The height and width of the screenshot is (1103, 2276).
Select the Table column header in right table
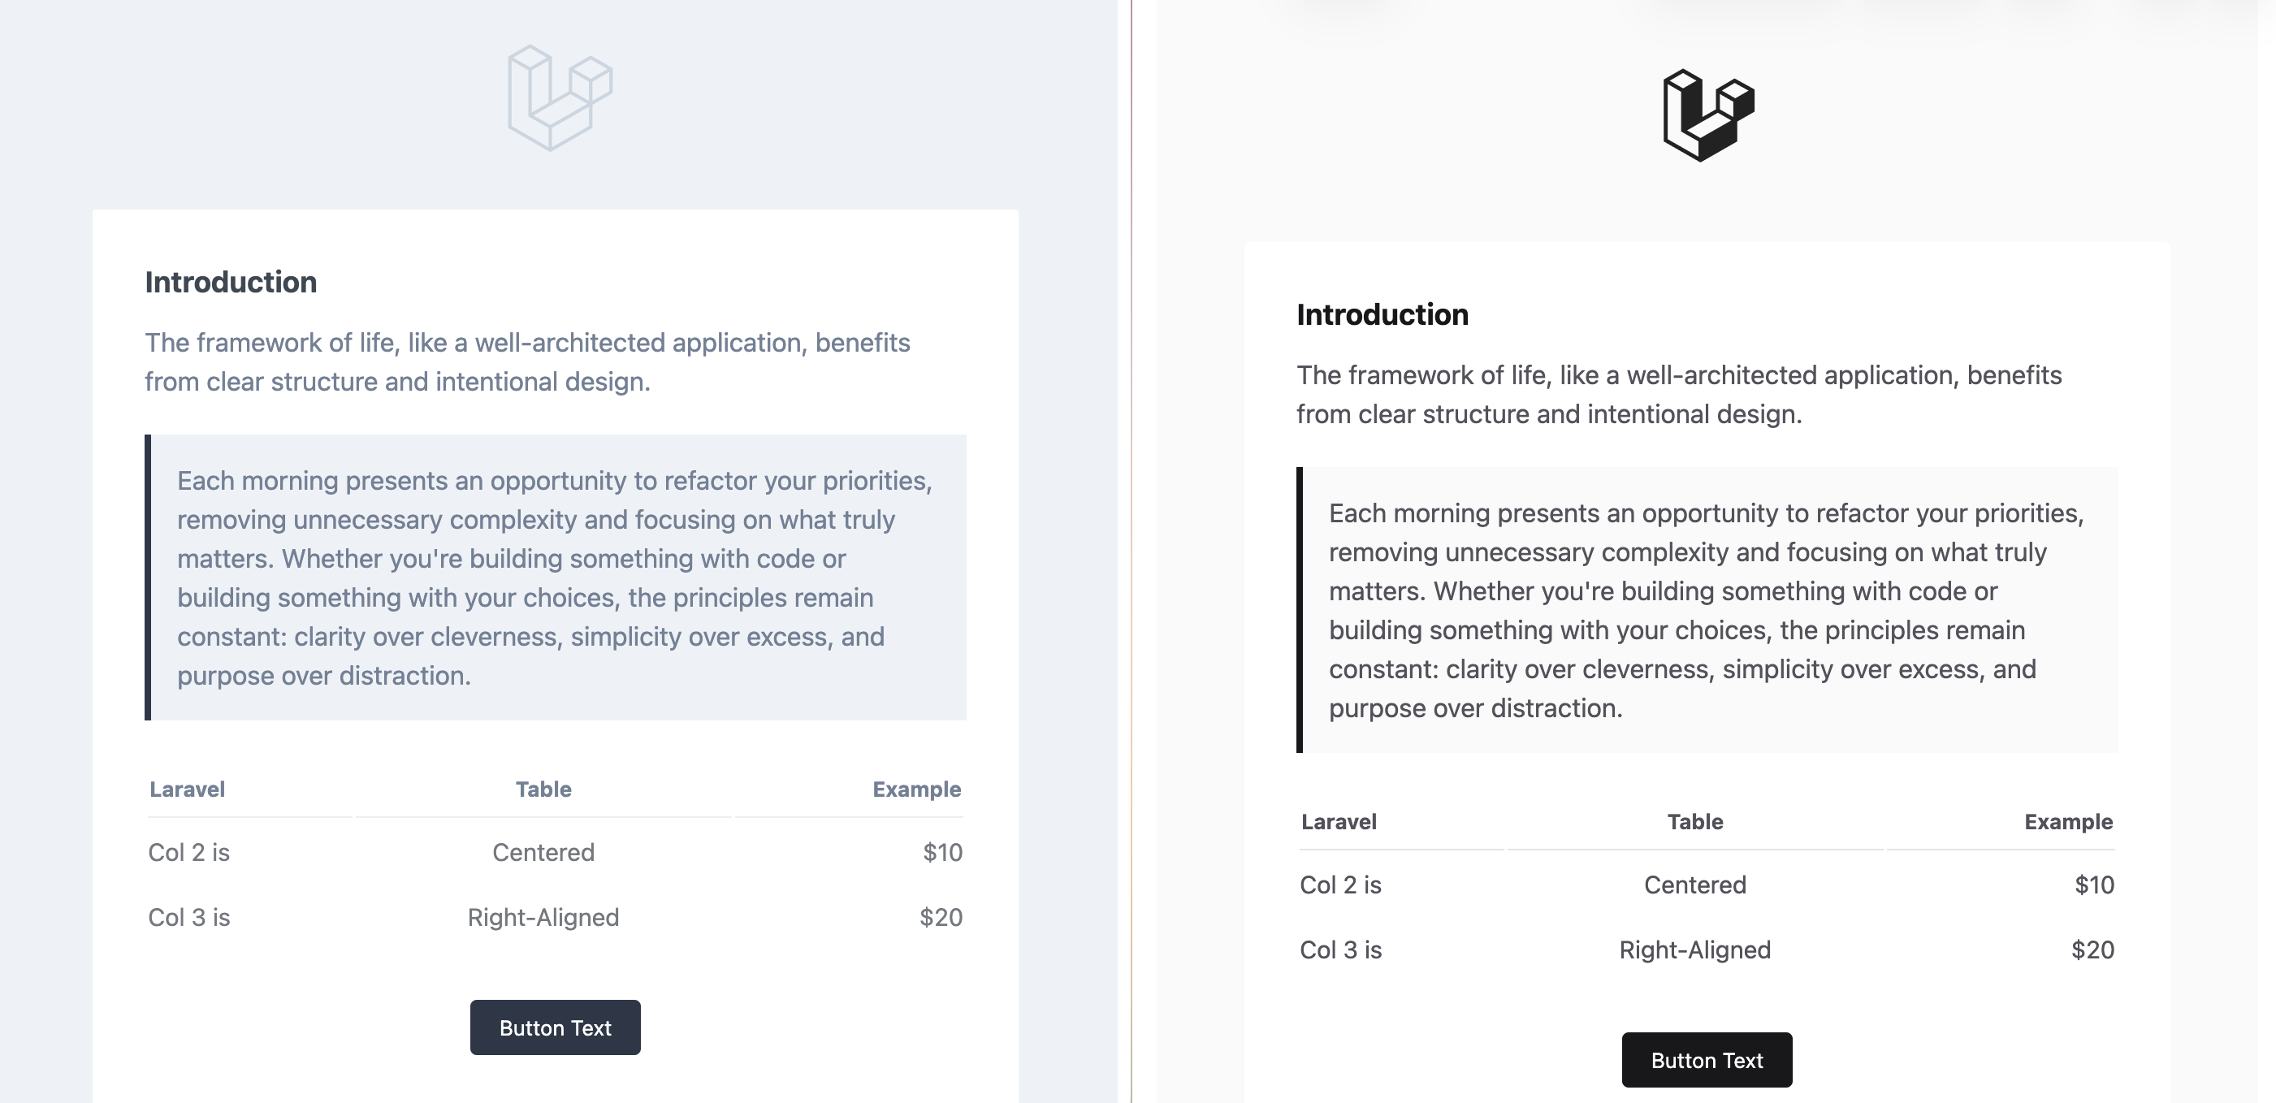click(x=1694, y=822)
